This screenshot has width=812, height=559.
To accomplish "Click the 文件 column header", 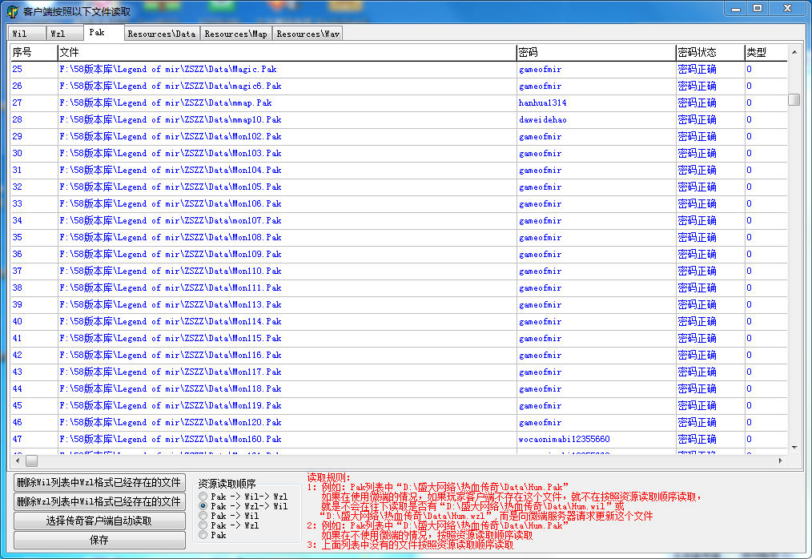I will pyautogui.click(x=287, y=52).
